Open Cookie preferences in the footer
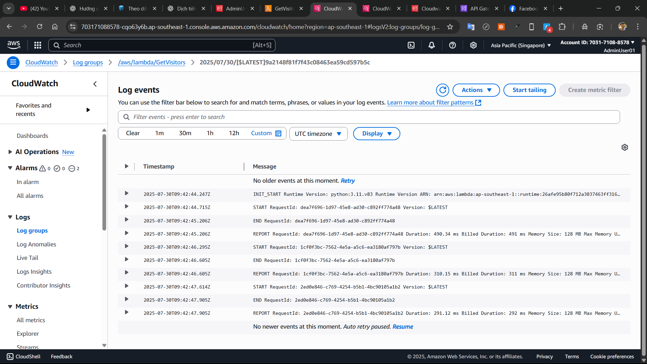This screenshot has height=364, width=647. click(x=612, y=357)
